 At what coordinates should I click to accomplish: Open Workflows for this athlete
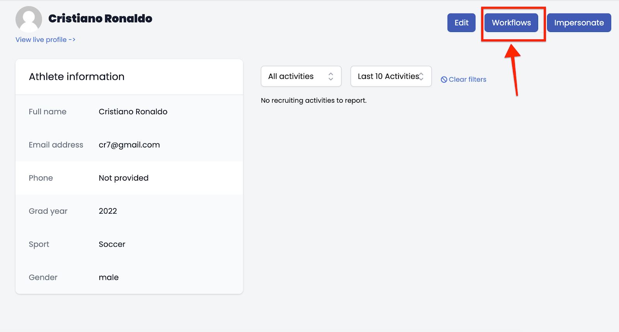[511, 23]
